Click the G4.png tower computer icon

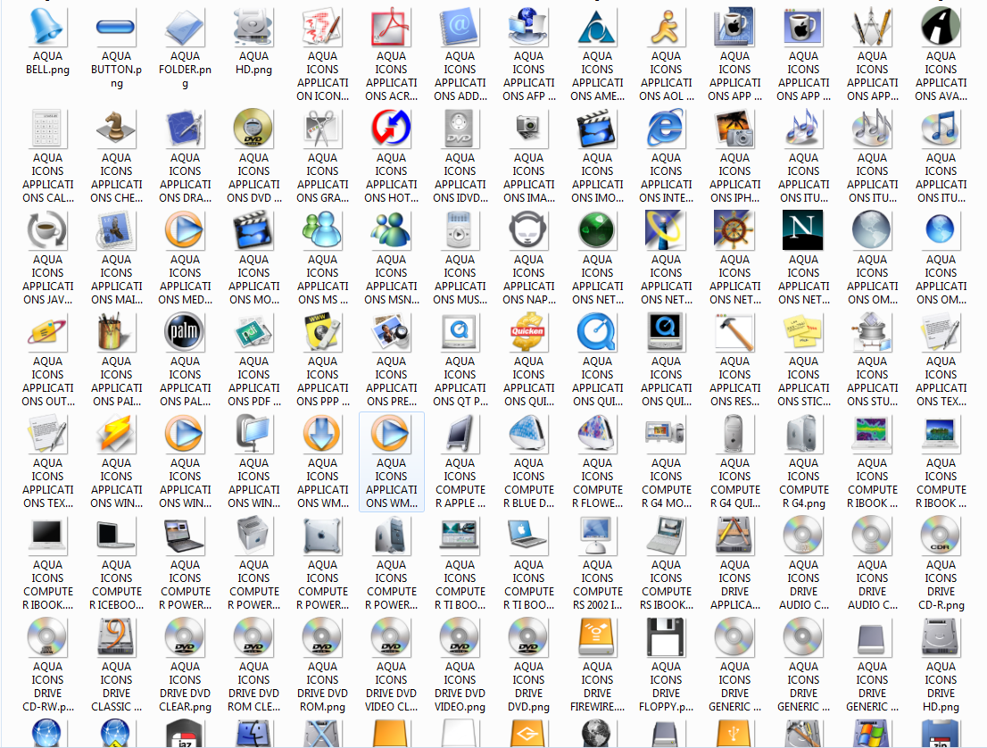click(x=803, y=434)
